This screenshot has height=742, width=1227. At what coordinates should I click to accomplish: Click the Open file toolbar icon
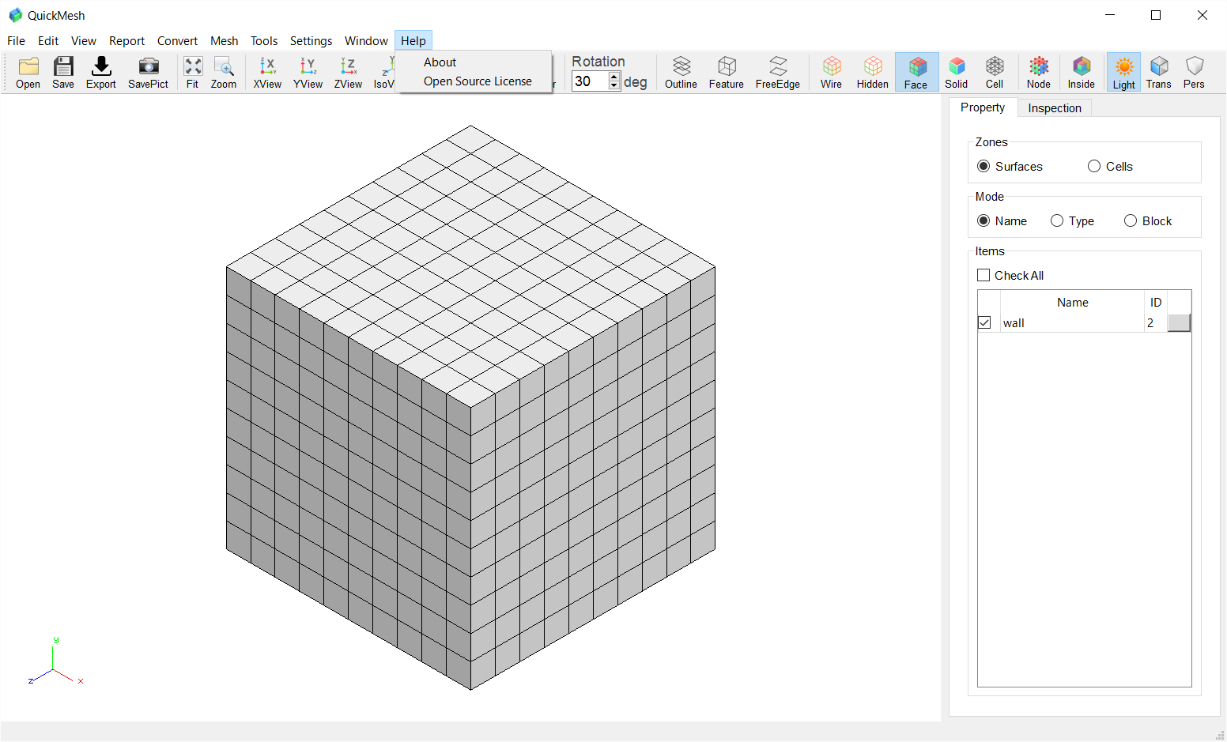28,73
